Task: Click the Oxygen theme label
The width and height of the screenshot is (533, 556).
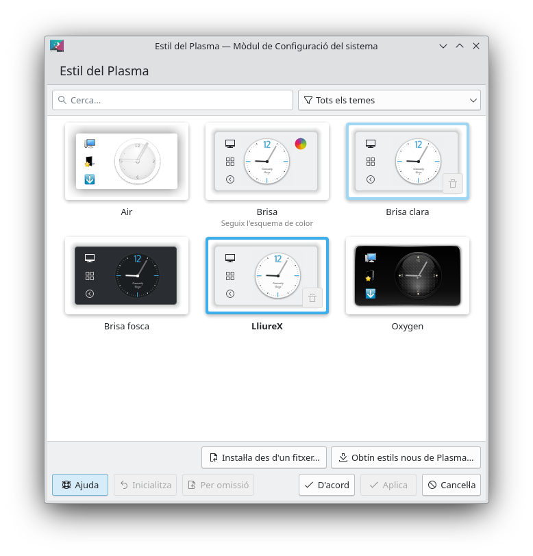Action: point(408,326)
